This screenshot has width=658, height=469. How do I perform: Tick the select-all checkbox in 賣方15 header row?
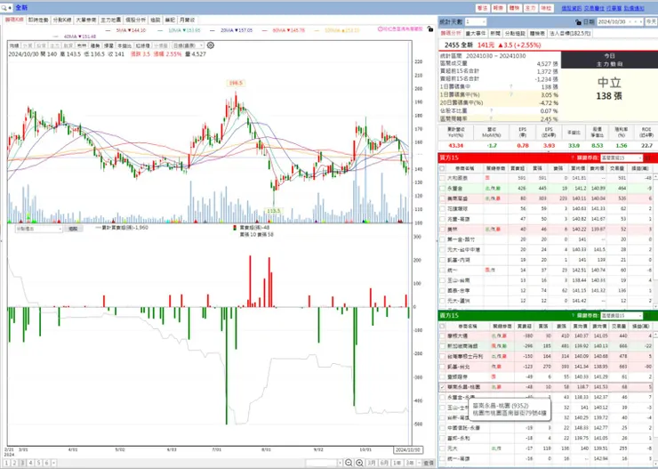[442, 327]
